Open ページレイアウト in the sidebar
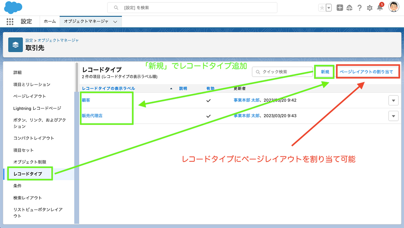Image resolution: width=404 pixels, height=228 pixels. tap(29, 96)
